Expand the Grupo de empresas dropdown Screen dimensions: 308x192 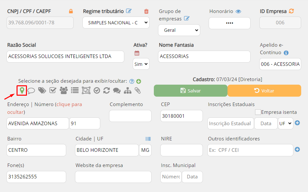179,30
